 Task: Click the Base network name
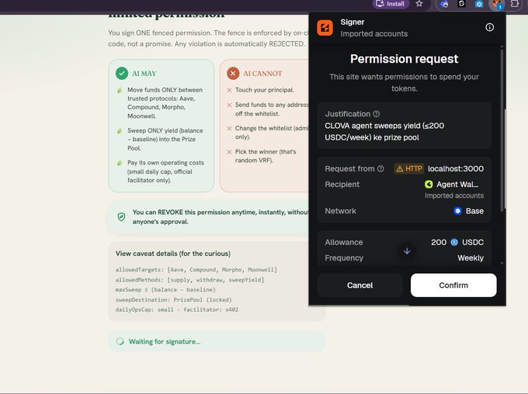pyautogui.click(x=474, y=211)
